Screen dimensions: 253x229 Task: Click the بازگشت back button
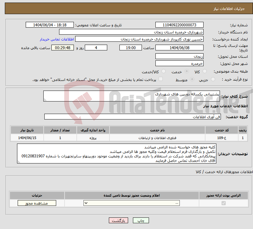point(118,220)
